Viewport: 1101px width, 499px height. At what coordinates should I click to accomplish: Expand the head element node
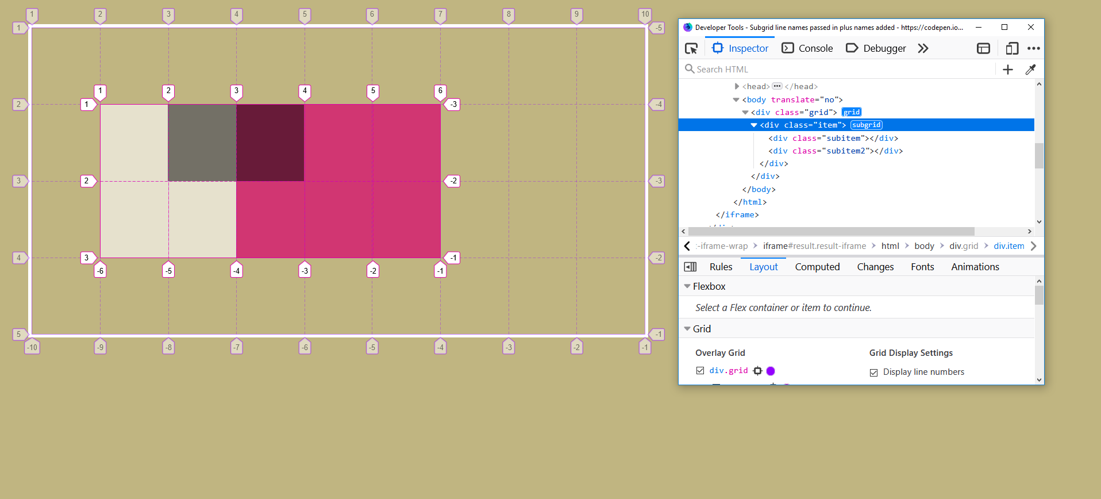point(737,86)
